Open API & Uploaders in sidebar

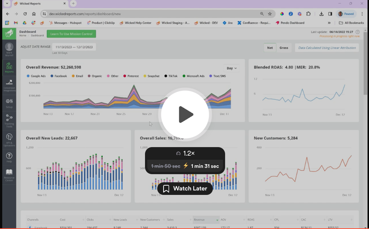pos(9,140)
